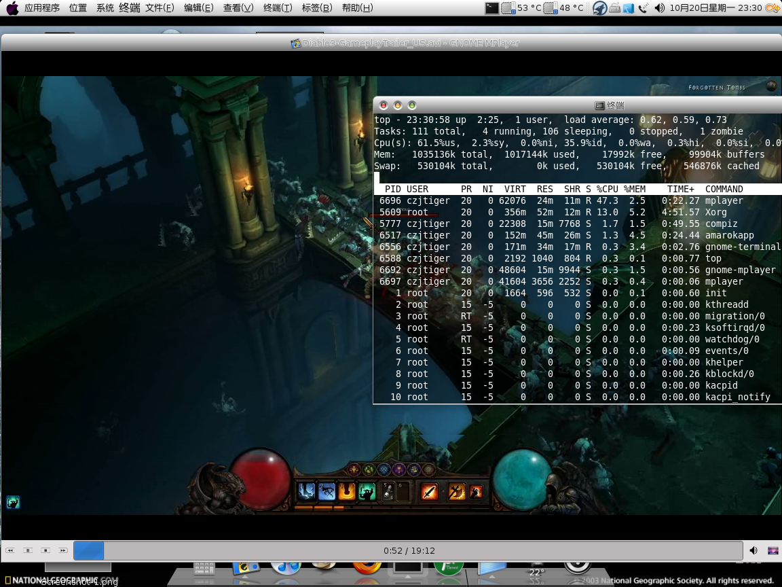Open the 帮助(H) menu
The height and width of the screenshot is (587, 782).
[x=357, y=8]
